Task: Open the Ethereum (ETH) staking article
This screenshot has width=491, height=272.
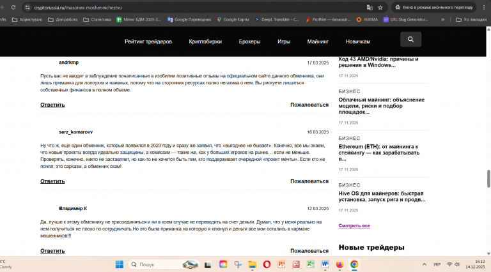Action: click(x=379, y=153)
